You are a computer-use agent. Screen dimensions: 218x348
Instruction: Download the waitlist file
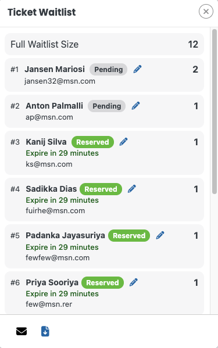45,331
